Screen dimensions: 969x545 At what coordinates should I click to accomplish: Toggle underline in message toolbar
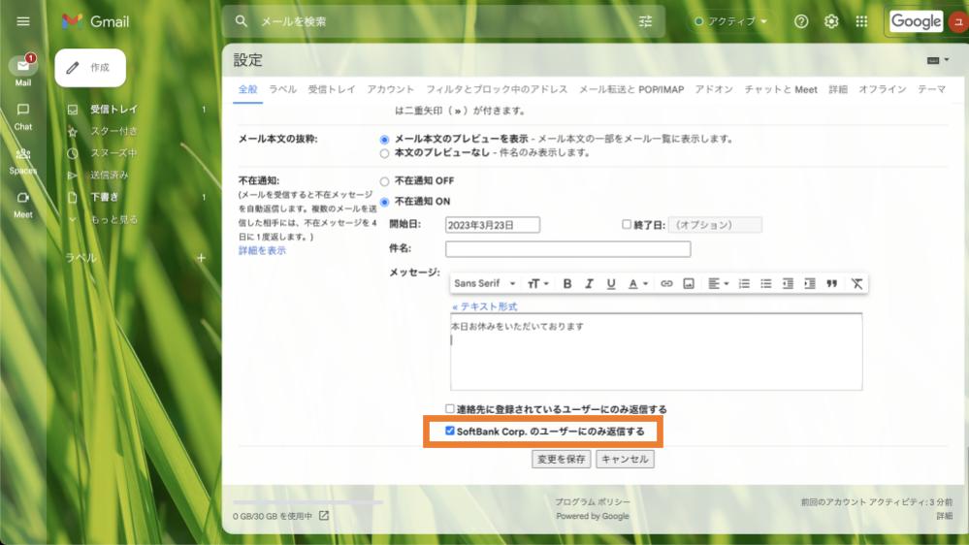tap(610, 283)
